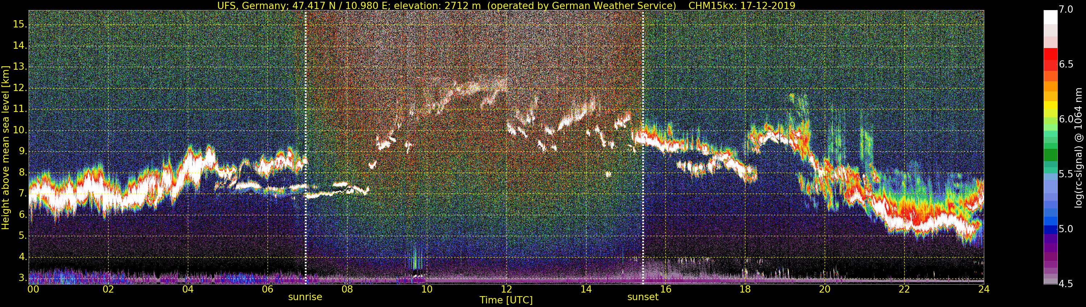Click the 5.5 value on the colorbar

[1066, 174]
